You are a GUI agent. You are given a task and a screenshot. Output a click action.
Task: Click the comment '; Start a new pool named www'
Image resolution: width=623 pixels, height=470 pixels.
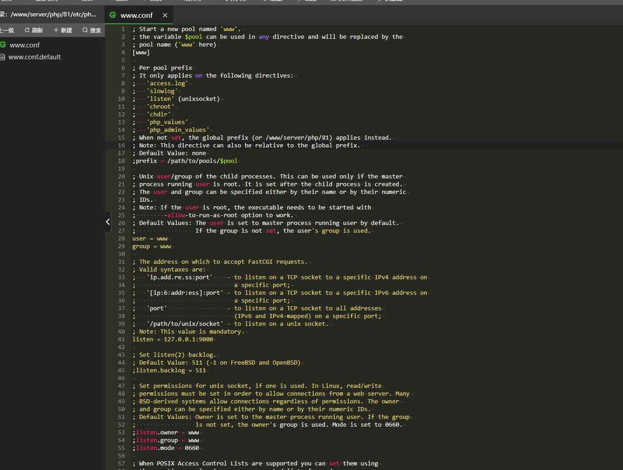[x=187, y=29]
